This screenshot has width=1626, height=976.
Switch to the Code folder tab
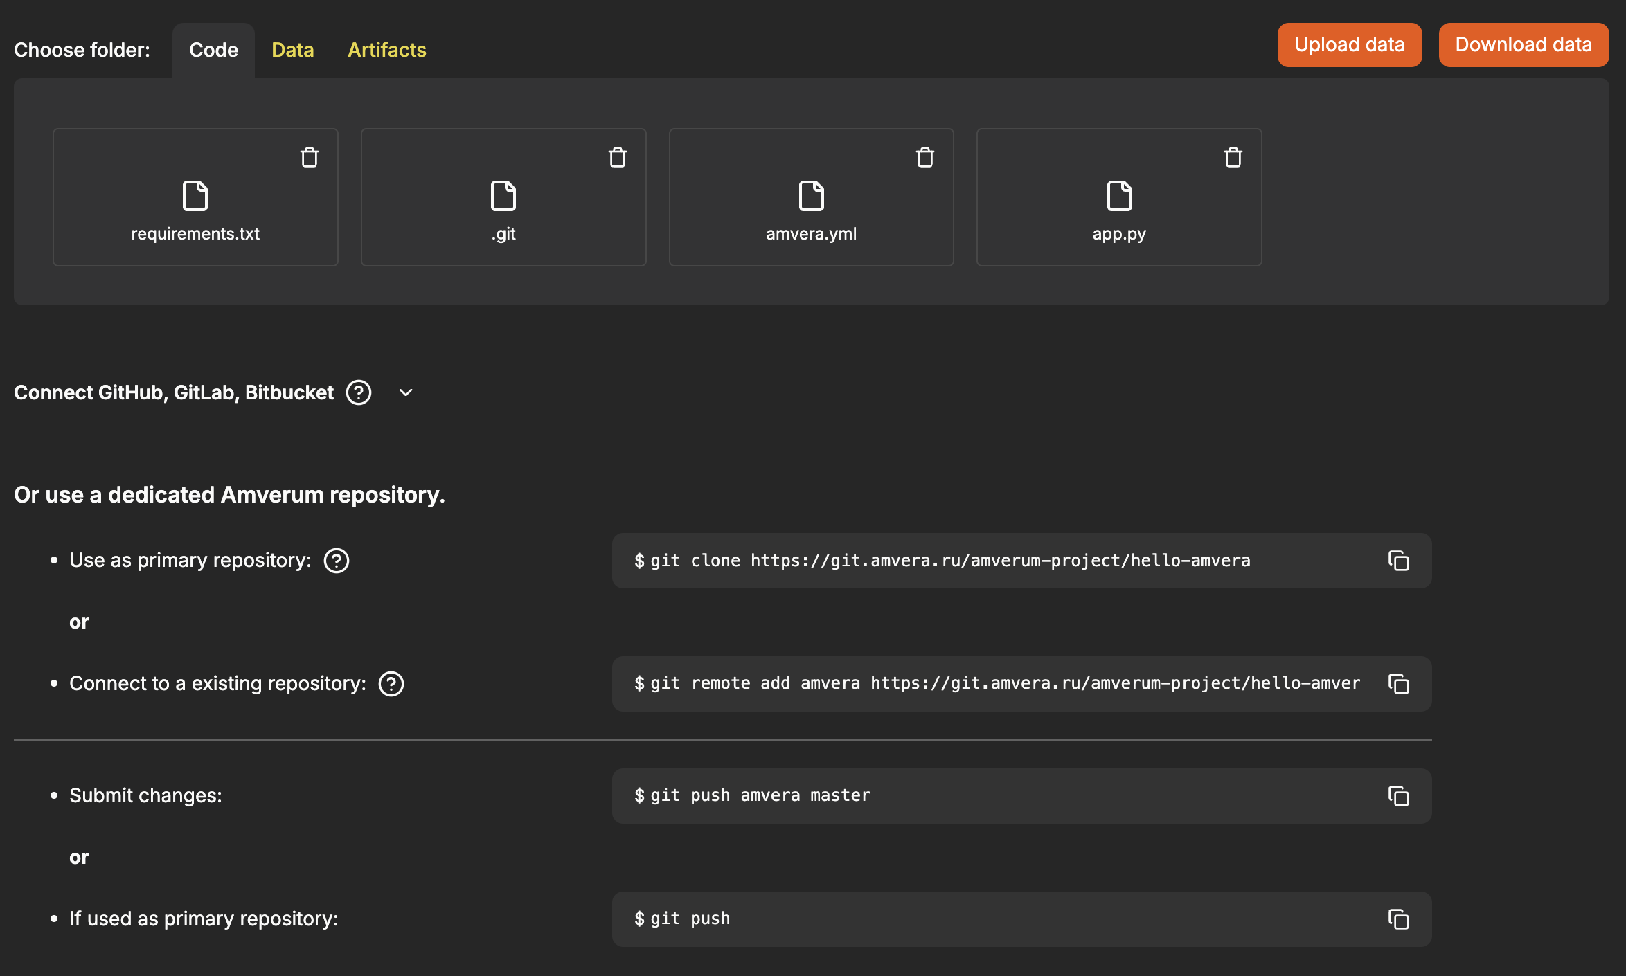coord(213,50)
